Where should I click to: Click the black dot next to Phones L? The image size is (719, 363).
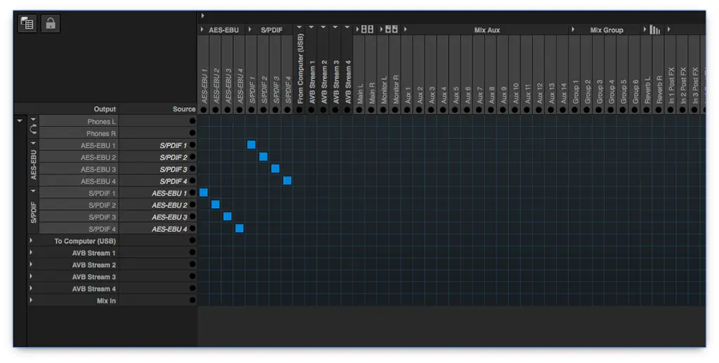[x=192, y=121]
